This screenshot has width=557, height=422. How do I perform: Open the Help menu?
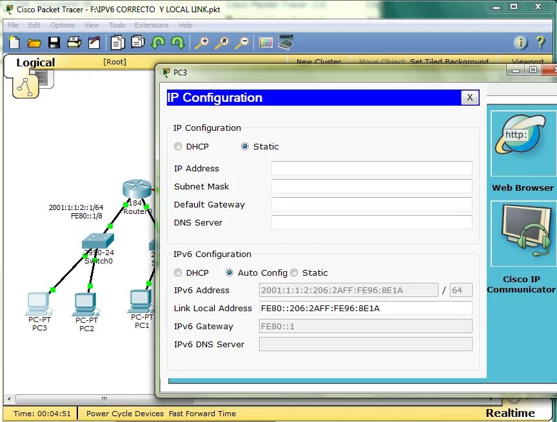pos(185,25)
